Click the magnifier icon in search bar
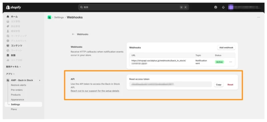 81,7
